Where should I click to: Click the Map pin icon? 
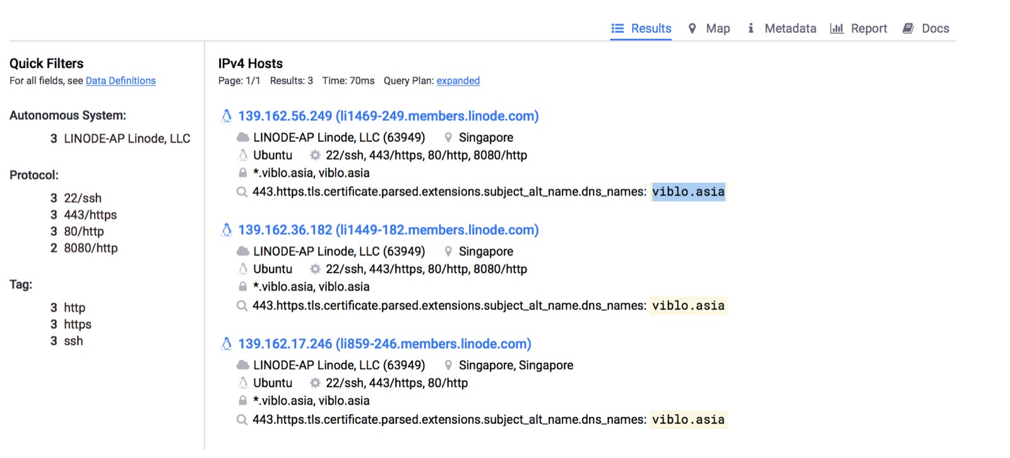pyautogui.click(x=692, y=28)
